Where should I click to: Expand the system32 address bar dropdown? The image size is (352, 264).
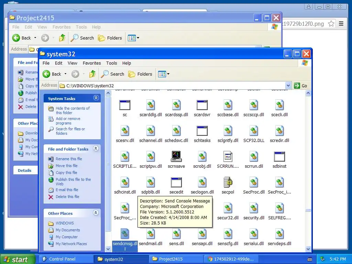click(x=288, y=86)
